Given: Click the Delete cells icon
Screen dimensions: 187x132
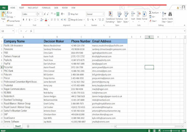Looking at the screenshot, I should [139, 14].
